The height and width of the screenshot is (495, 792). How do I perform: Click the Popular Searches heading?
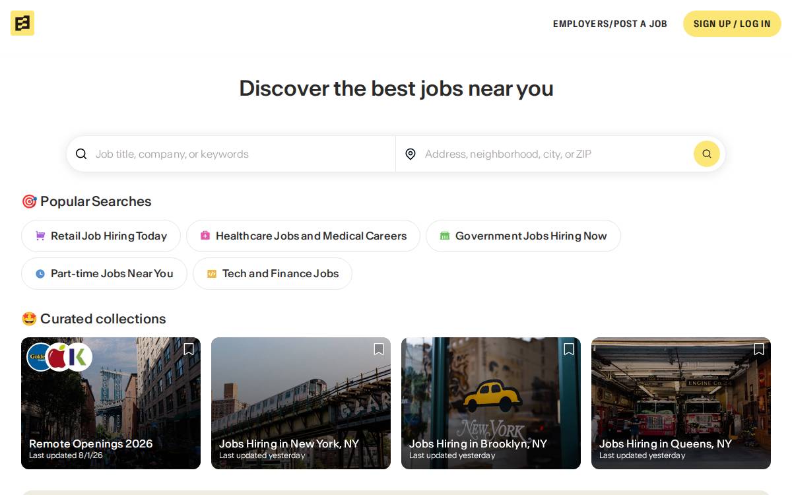86,201
